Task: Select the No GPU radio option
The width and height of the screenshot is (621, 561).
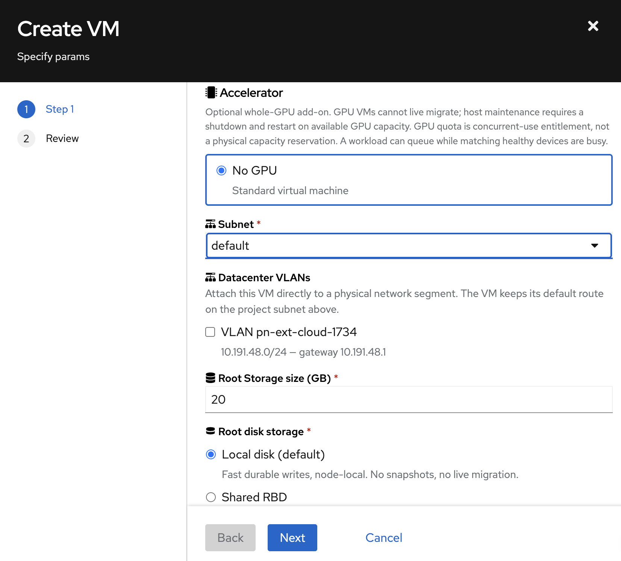Action: (x=221, y=170)
